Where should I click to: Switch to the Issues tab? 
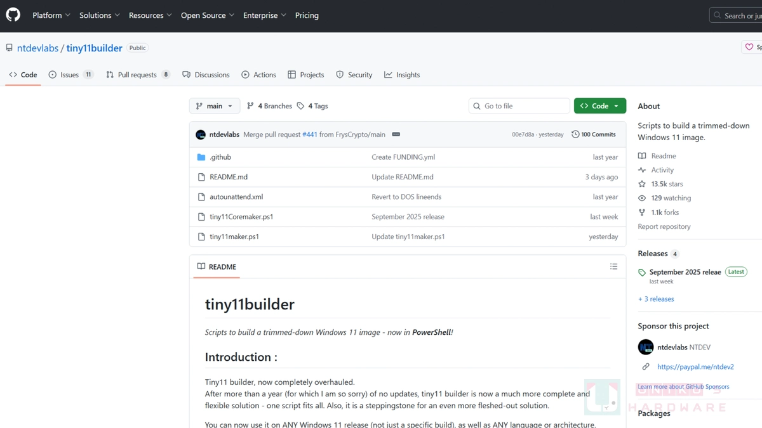71,75
